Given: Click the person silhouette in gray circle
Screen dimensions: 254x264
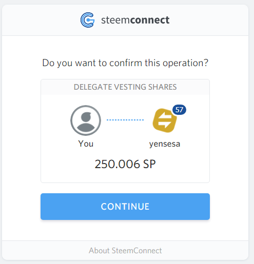Looking at the screenshot, I should 86,121.
